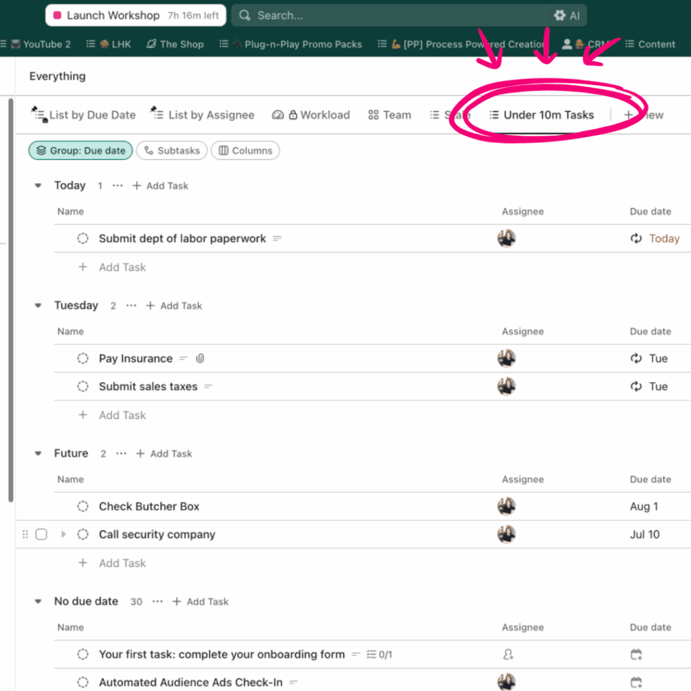Click the ellipsis menu next to Tuesday group
This screenshot has width=691, height=691.
[130, 305]
